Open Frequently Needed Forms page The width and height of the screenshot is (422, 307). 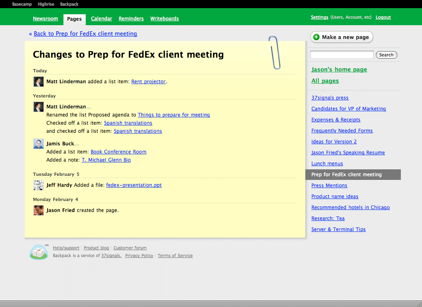coord(342,131)
